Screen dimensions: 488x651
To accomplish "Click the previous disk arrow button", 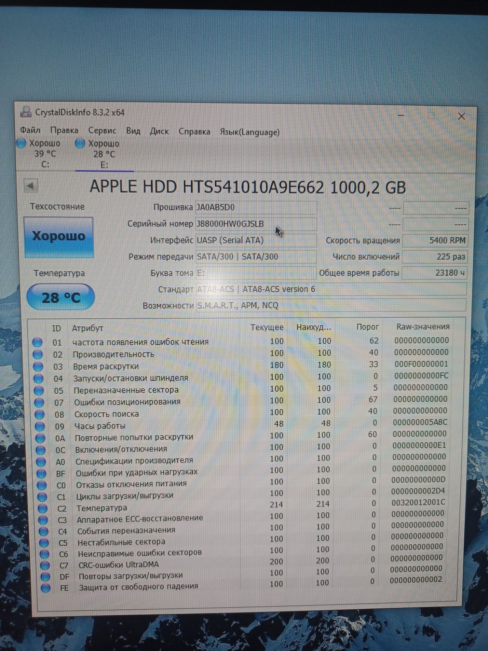I will 31,186.
